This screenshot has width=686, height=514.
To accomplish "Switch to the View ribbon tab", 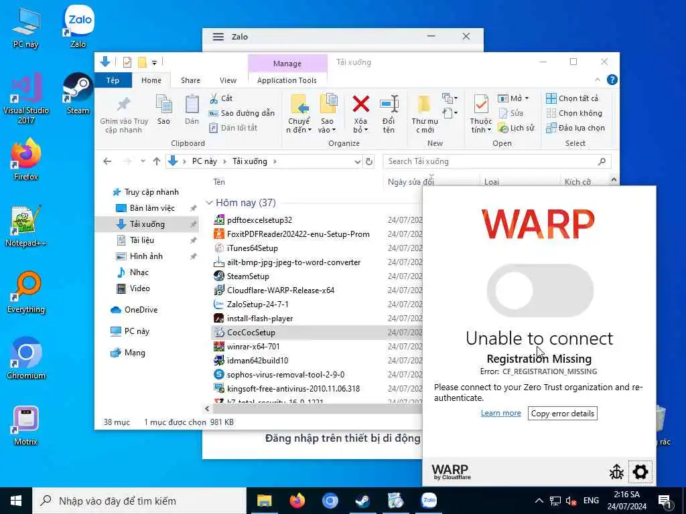I will pyautogui.click(x=228, y=80).
